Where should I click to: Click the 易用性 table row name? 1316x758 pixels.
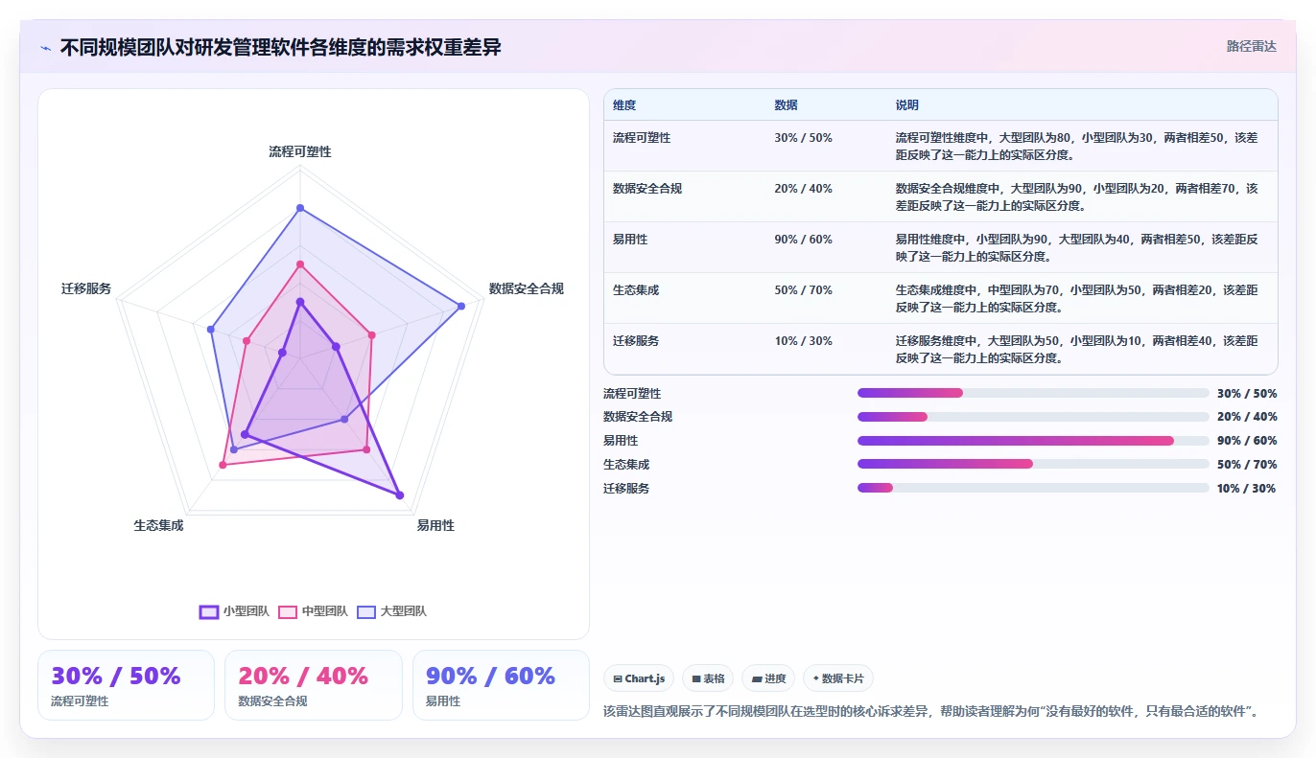(x=630, y=240)
